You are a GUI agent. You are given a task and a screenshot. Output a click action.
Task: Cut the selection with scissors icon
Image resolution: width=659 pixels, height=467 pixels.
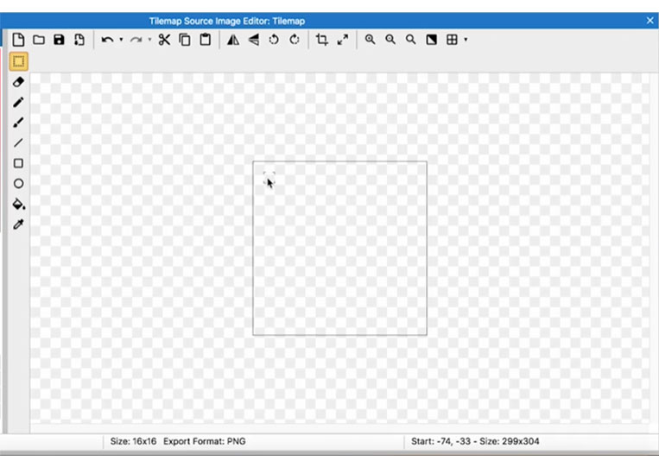coord(164,40)
